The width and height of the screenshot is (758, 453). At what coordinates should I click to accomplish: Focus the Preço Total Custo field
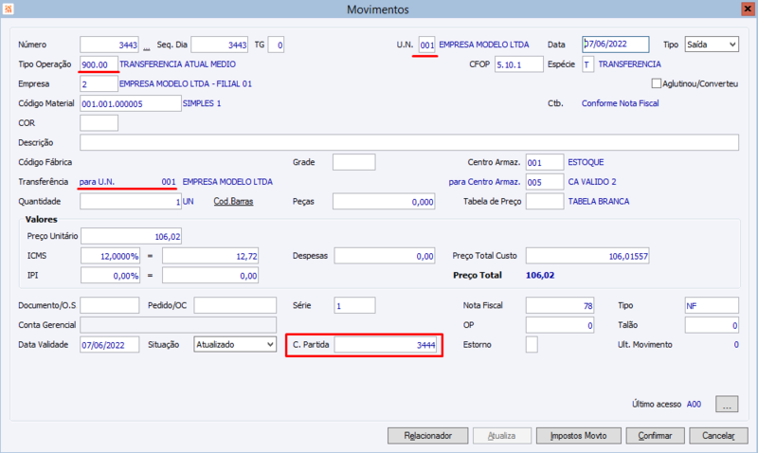click(587, 256)
